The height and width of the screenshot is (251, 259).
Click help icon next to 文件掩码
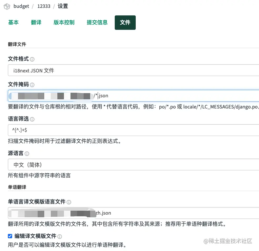pos(32,85)
